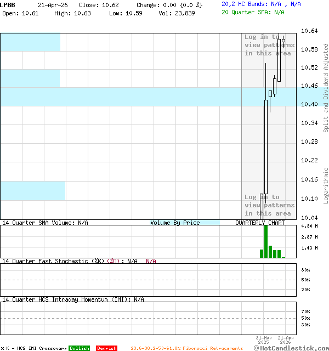
Task: Click the tallest green volume bar
Action: coord(266,241)
